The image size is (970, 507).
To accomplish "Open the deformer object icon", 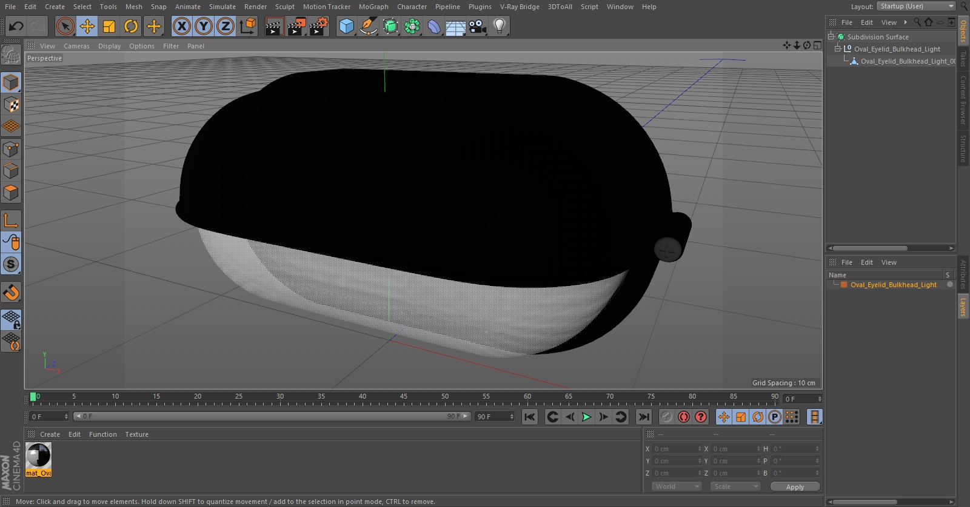I will click(x=434, y=26).
